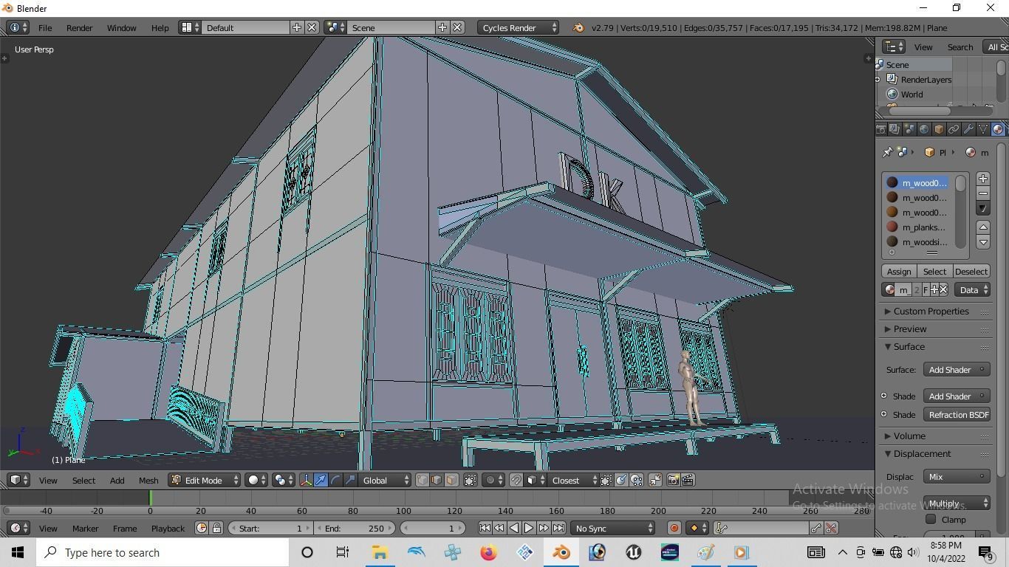
Task: Select the rotate manipulator
Action: point(336,481)
